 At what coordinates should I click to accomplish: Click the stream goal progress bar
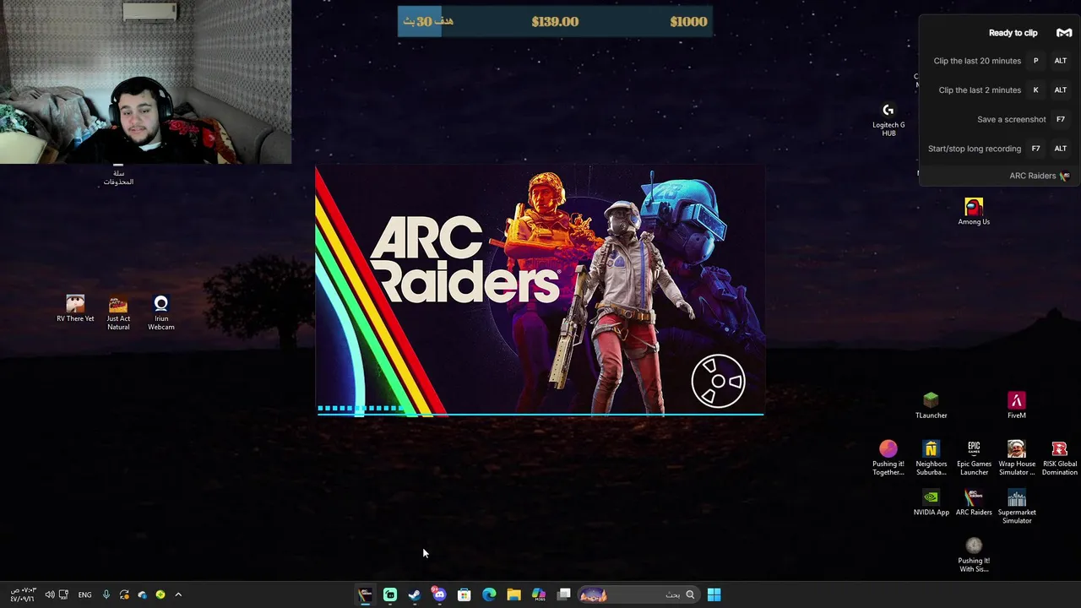coord(555,22)
